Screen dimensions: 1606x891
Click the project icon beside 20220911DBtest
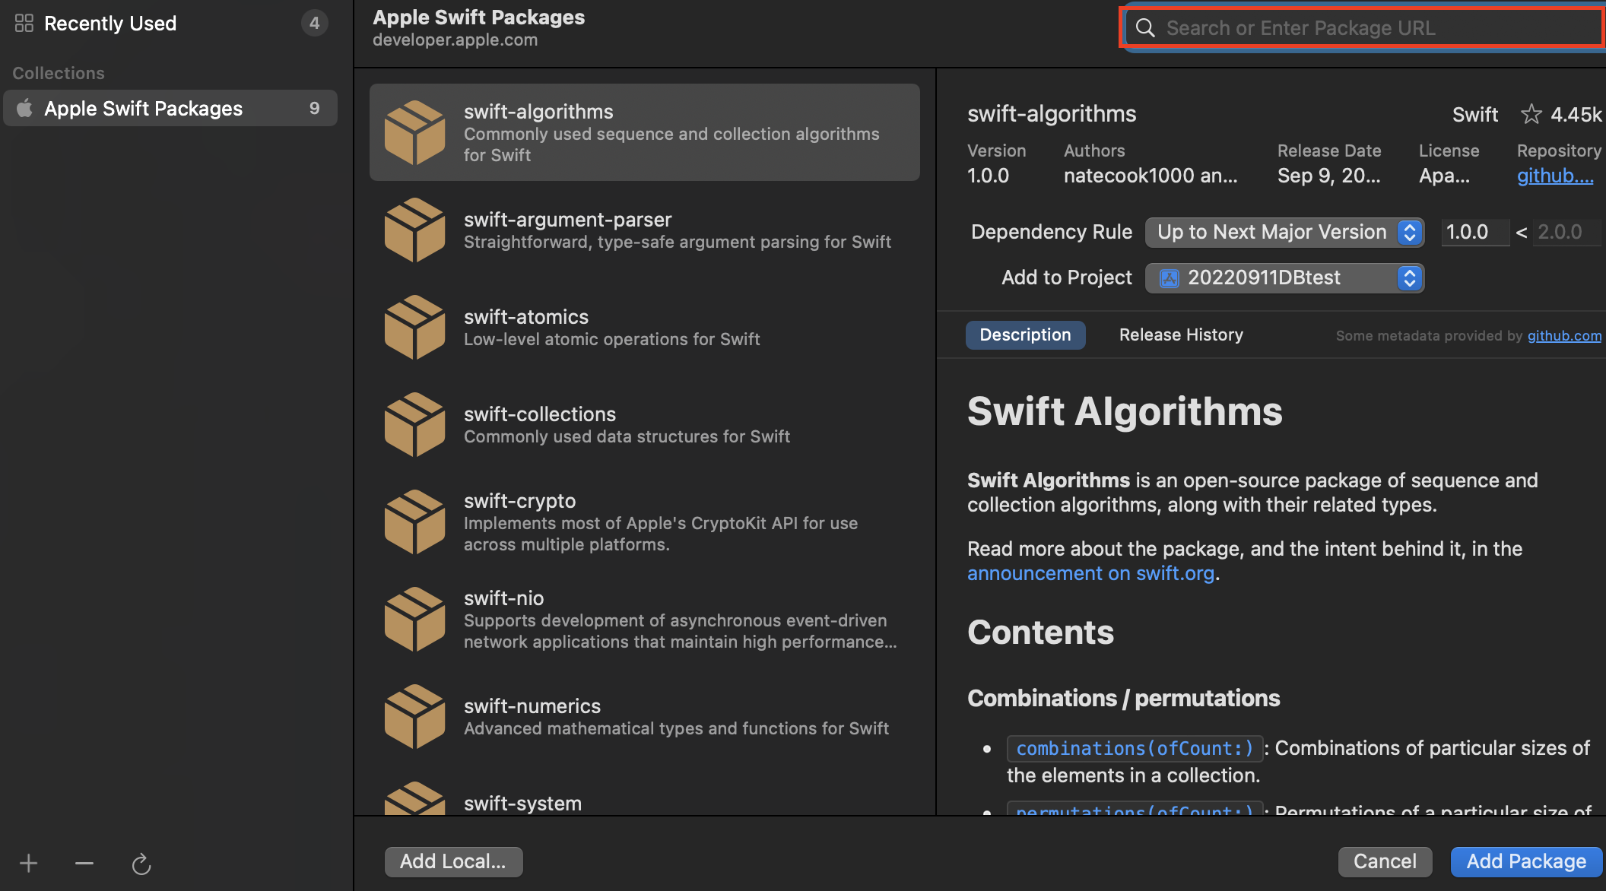(1169, 278)
